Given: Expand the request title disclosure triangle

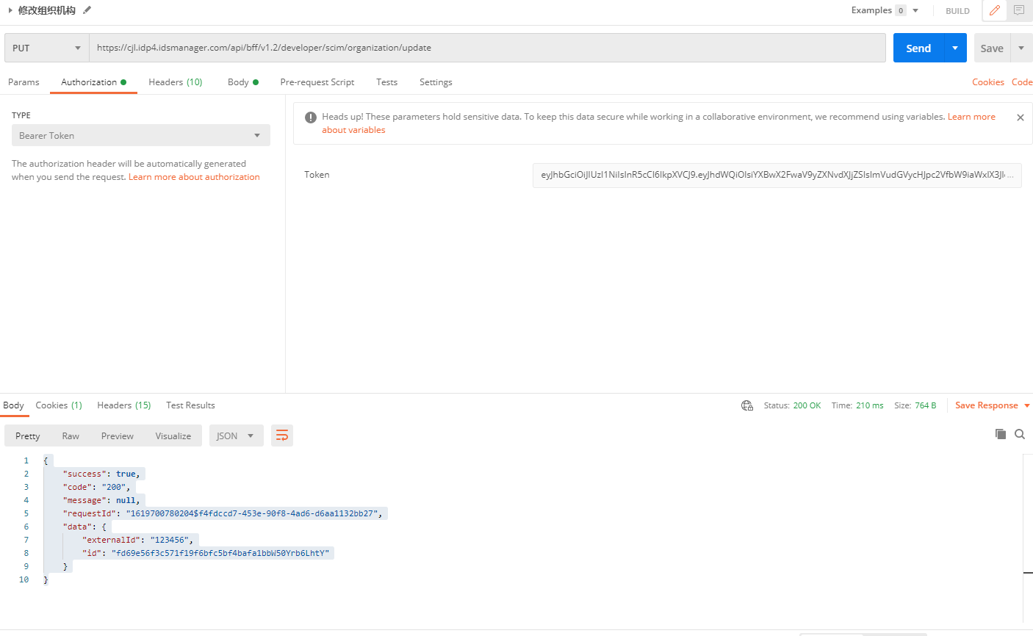Looking at the screenshot, I should [x=10, y=10].
